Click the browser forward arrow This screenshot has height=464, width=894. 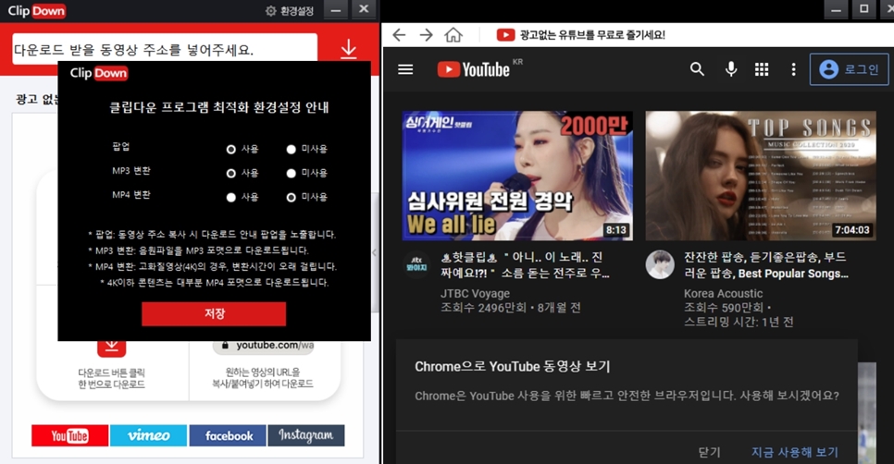click(x=426, y=35)
